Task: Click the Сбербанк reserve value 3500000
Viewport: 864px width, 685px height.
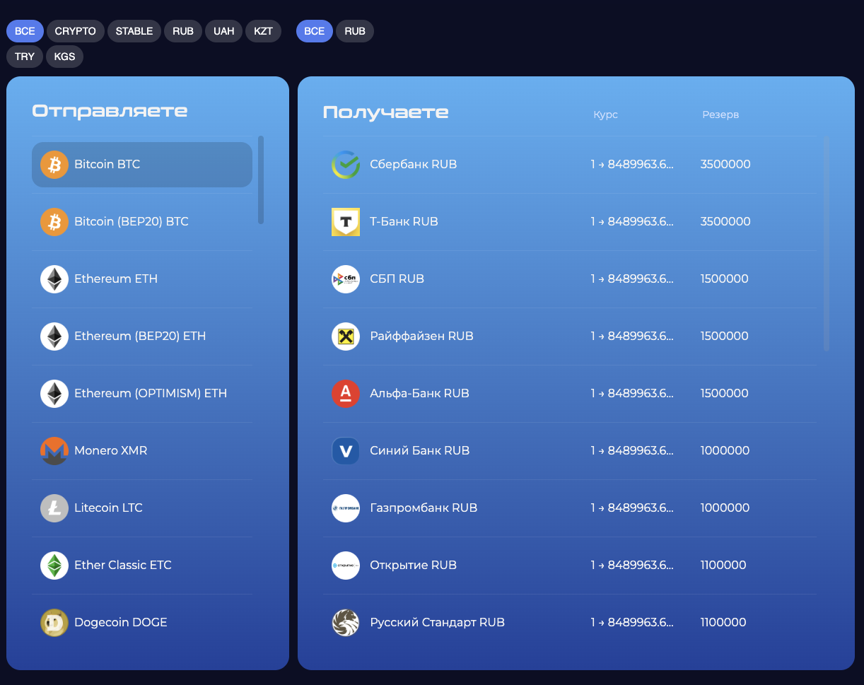Action: click(x=725, y=164)
